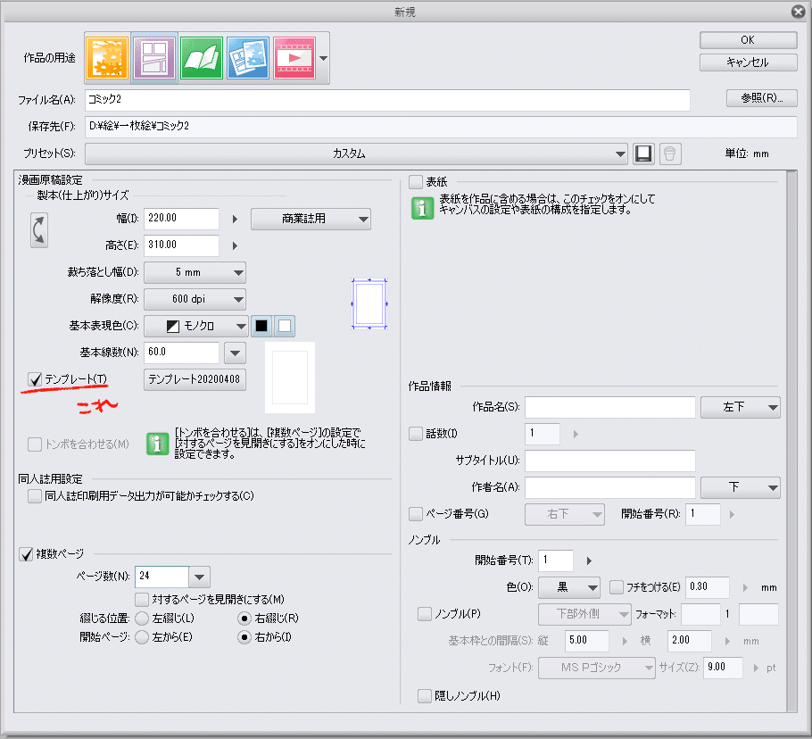This screenshot has width=812, height=739.
Task: Enable 対するページを見開きにする checkbox
Action: (x=142, y=600)
